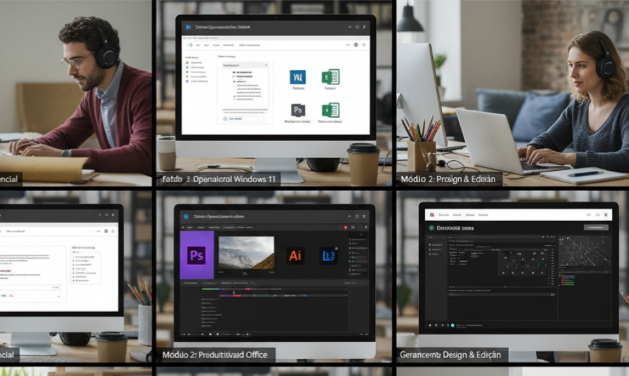Click the red logo in the dashboard menu bar

432,215
